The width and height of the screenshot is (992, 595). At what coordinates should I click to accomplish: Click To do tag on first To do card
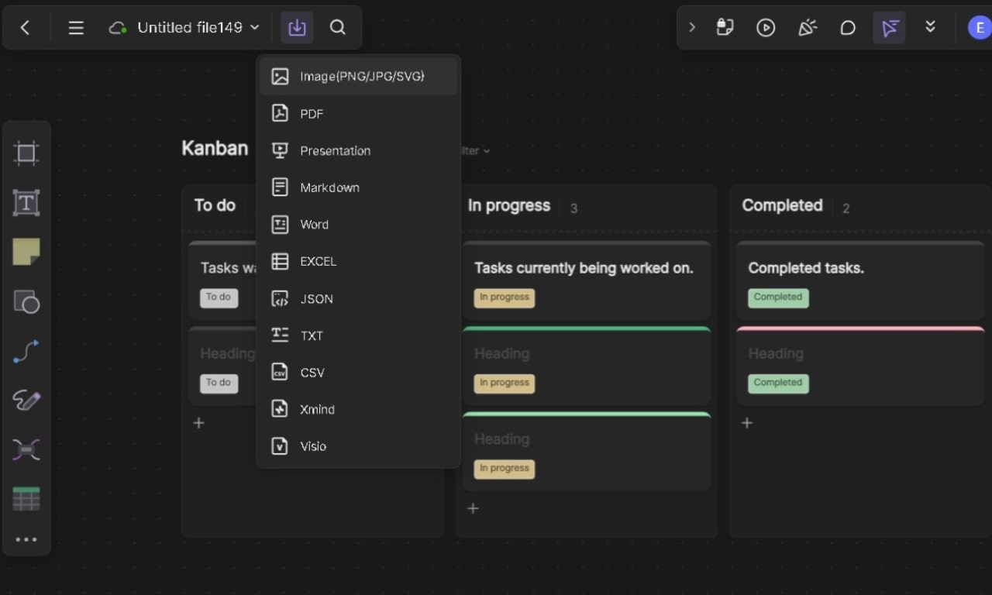pos(219,297)
